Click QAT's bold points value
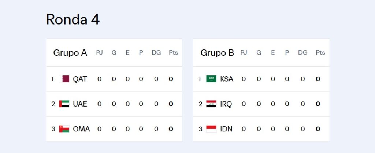The width and height of the screenshot is (375, 153). [171, 79]
